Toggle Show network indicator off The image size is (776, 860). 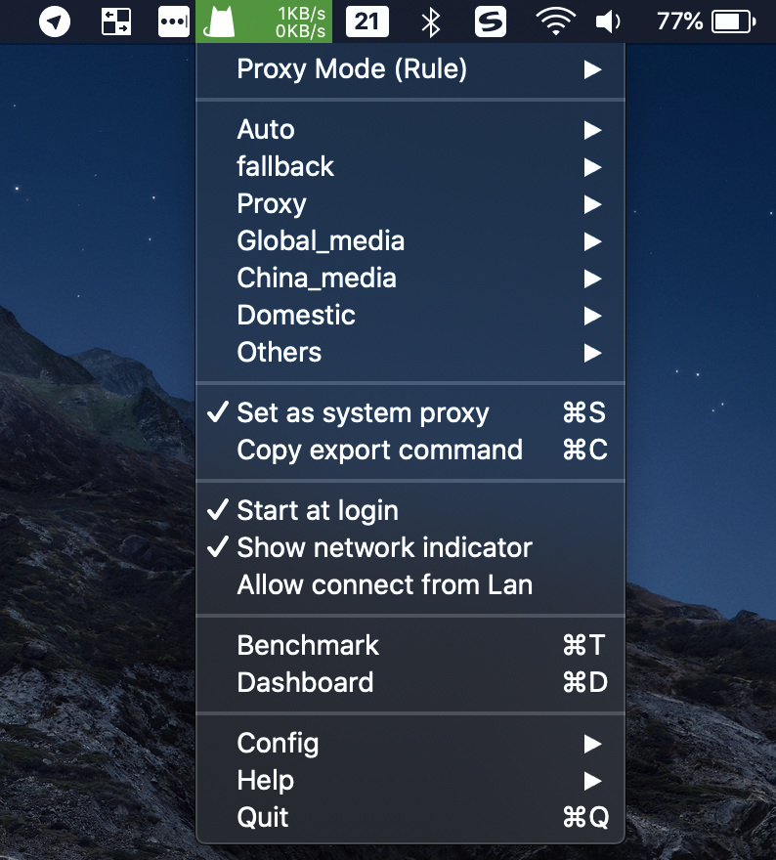click(x=384, y=548)
